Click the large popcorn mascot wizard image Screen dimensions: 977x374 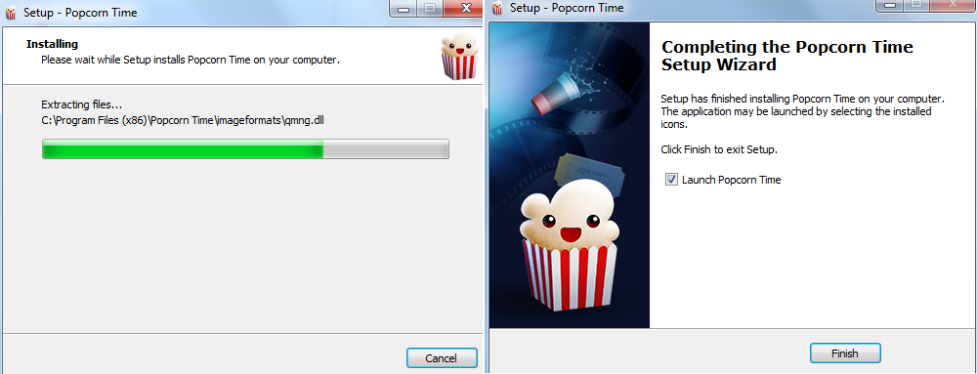(x=570, y=176)
